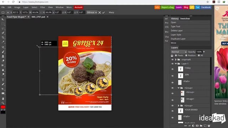The width and height of the screenshot is (228, 128).
Task: Open the Normal blend mode dropdown
Action: (x=179, y=52)
